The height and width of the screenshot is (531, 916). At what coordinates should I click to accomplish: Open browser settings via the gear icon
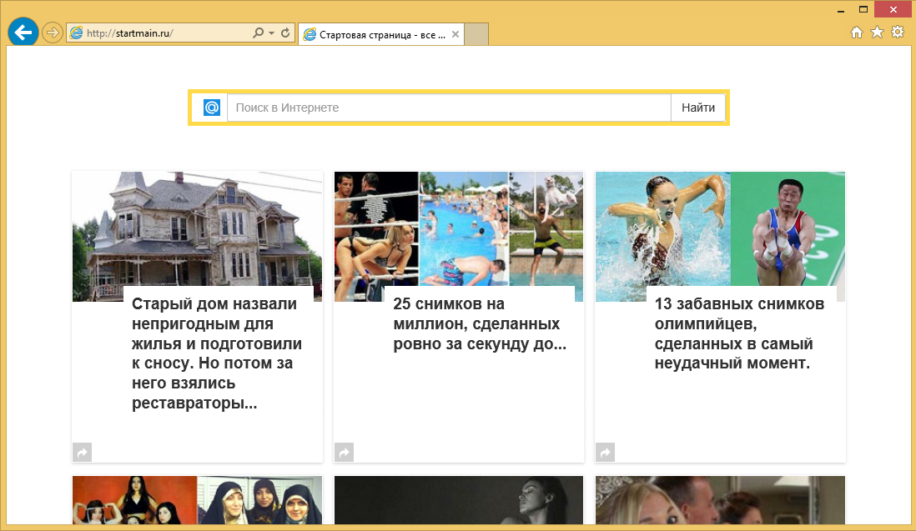[x=897, y=32]
